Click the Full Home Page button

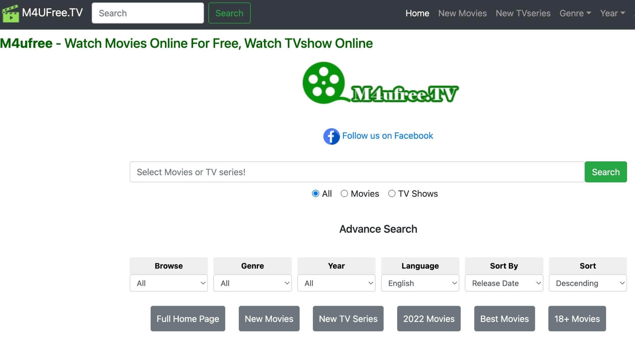point(188,319)
